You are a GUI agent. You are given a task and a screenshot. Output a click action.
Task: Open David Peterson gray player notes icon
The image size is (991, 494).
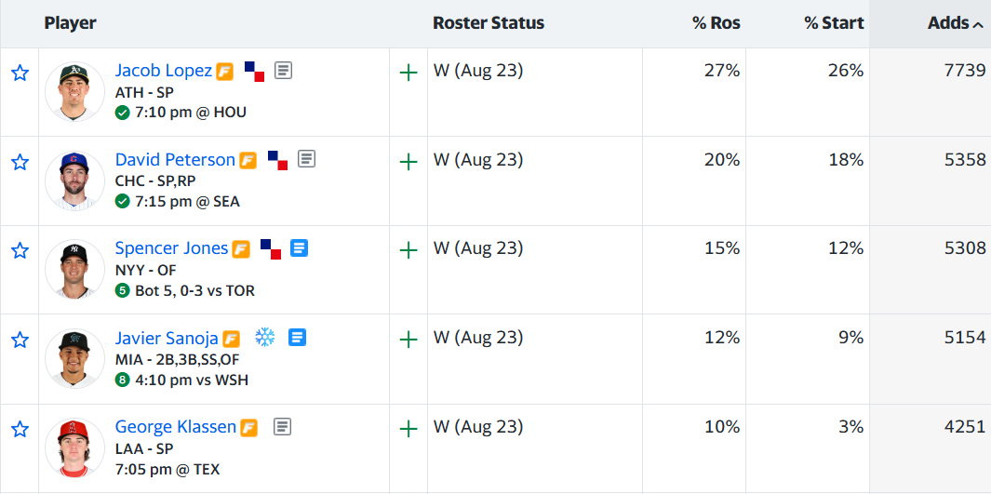(306, 158)
